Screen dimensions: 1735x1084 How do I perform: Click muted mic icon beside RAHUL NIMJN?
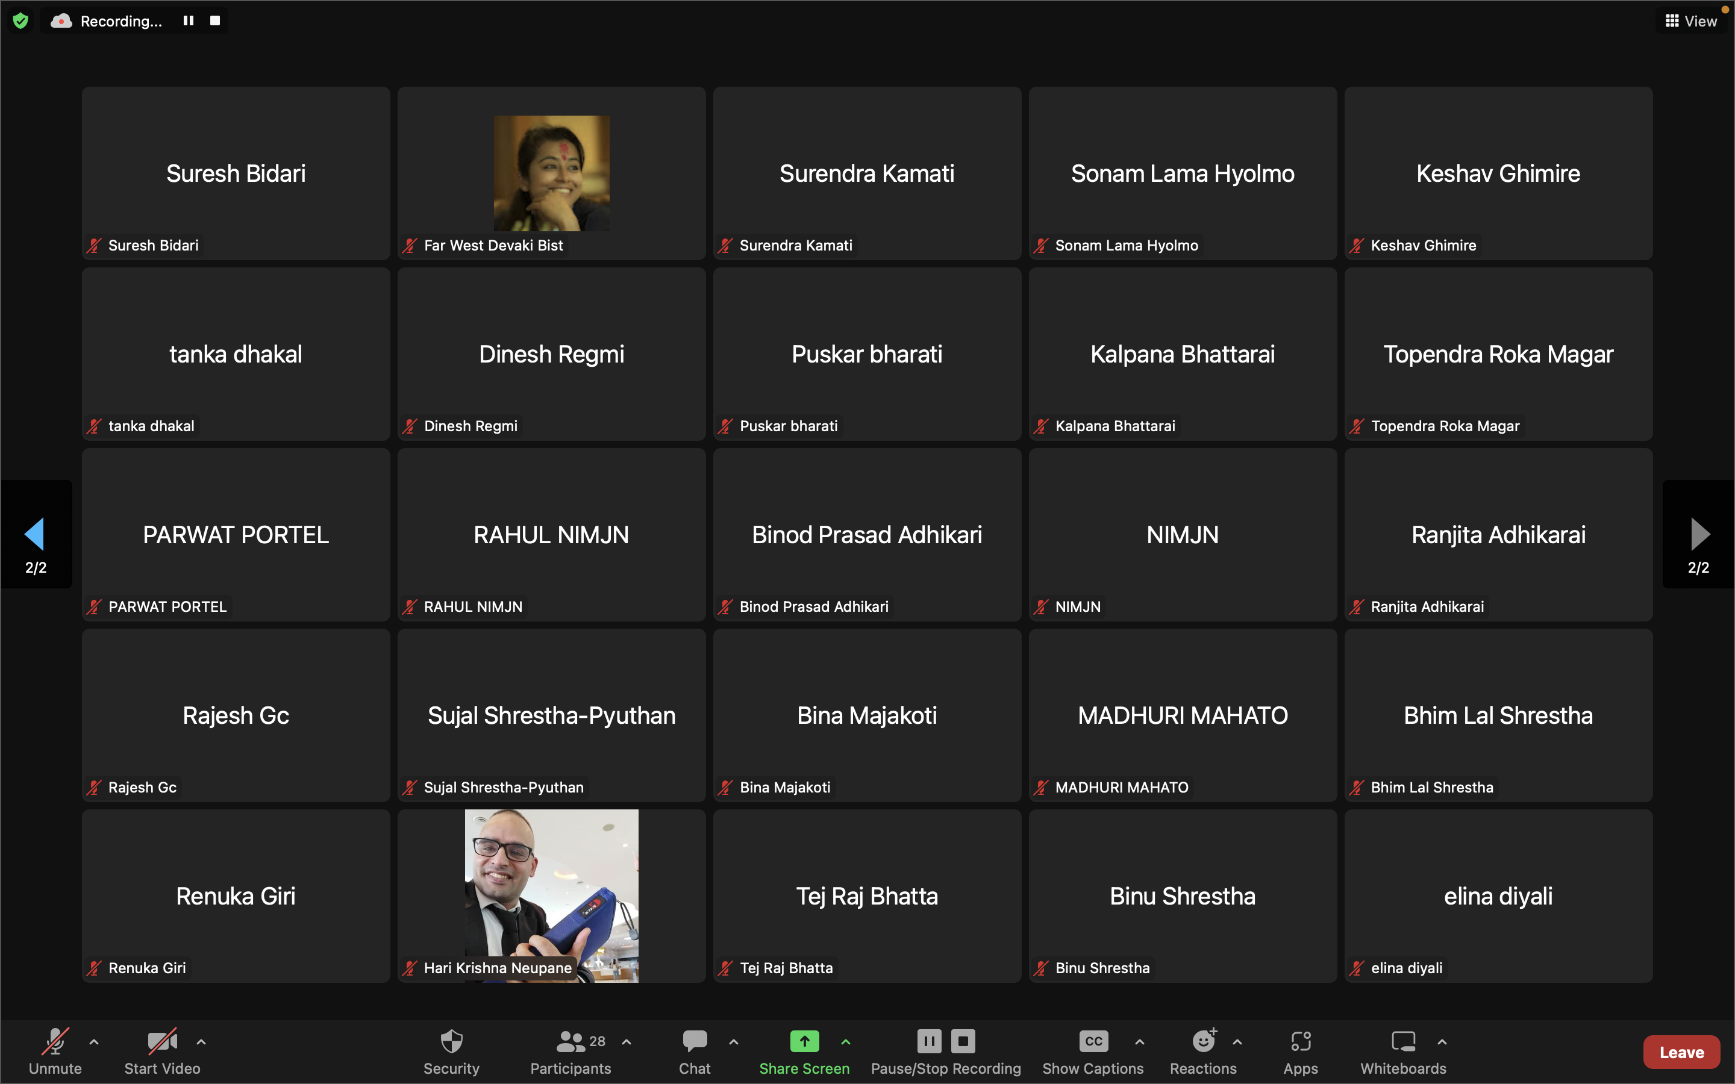(x=410, y=607)
